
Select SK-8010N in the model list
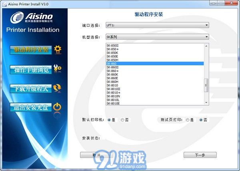coord(155,96)
